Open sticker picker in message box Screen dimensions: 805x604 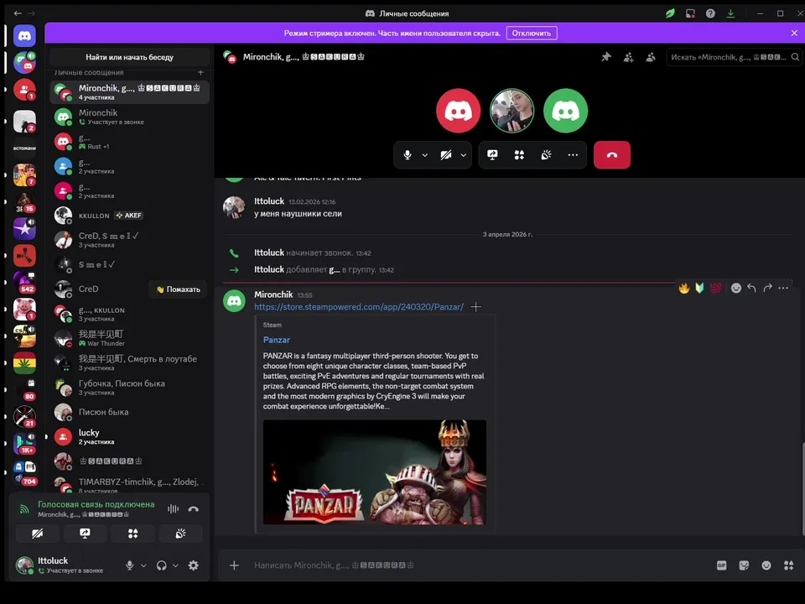[x=744, y=565]
